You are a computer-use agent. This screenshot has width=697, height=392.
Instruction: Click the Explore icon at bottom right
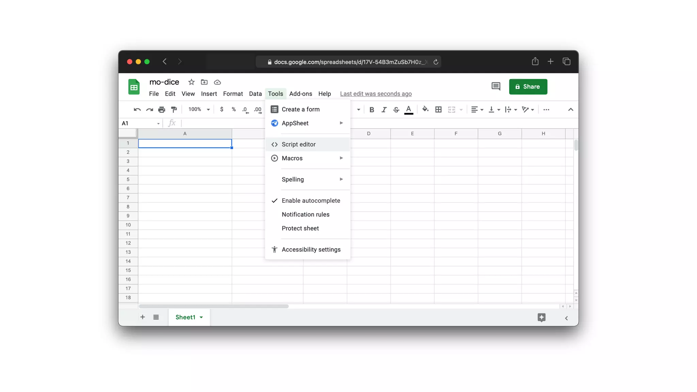541,317
